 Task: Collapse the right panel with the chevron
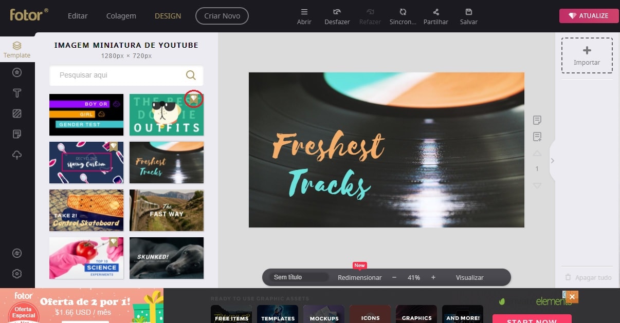point(553,161)
